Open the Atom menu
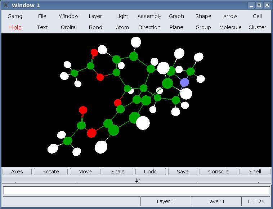The image size is (273, 209). click(x=122, y=27)
